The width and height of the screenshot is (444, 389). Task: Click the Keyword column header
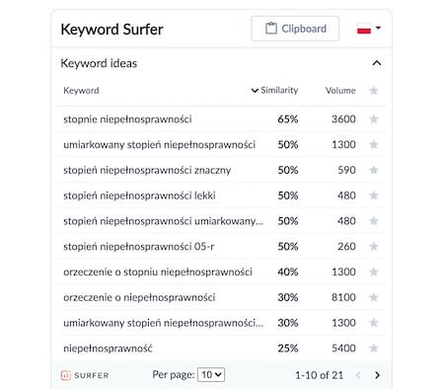(x=81, y=91)
